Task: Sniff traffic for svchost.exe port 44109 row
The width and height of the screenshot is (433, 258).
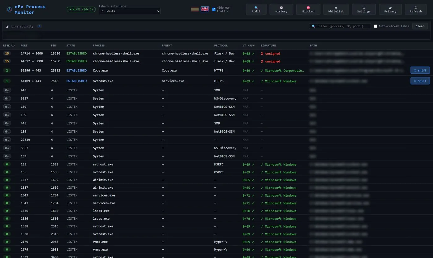Action: coord(420,81)
